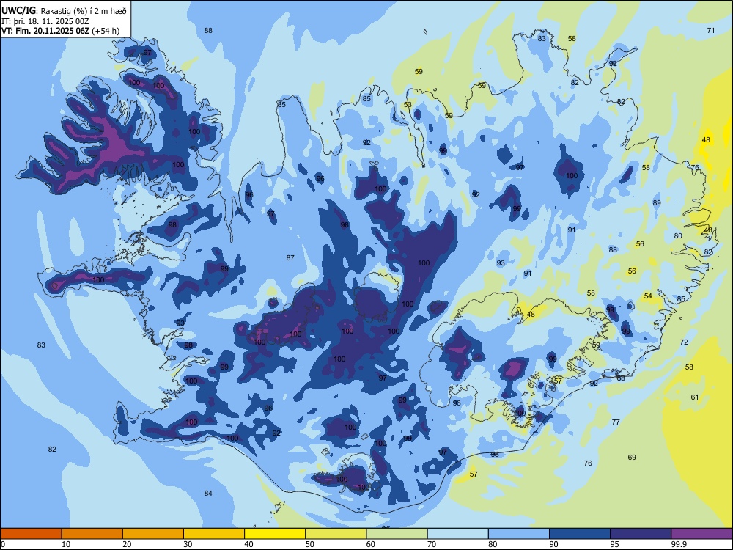Screen dimensions: 733x550
Task: Click the humidity value '54' on the map
Action: click(648, 296)
